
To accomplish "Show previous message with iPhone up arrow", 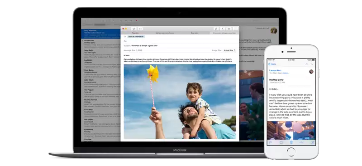I will (x=307, y=64).
